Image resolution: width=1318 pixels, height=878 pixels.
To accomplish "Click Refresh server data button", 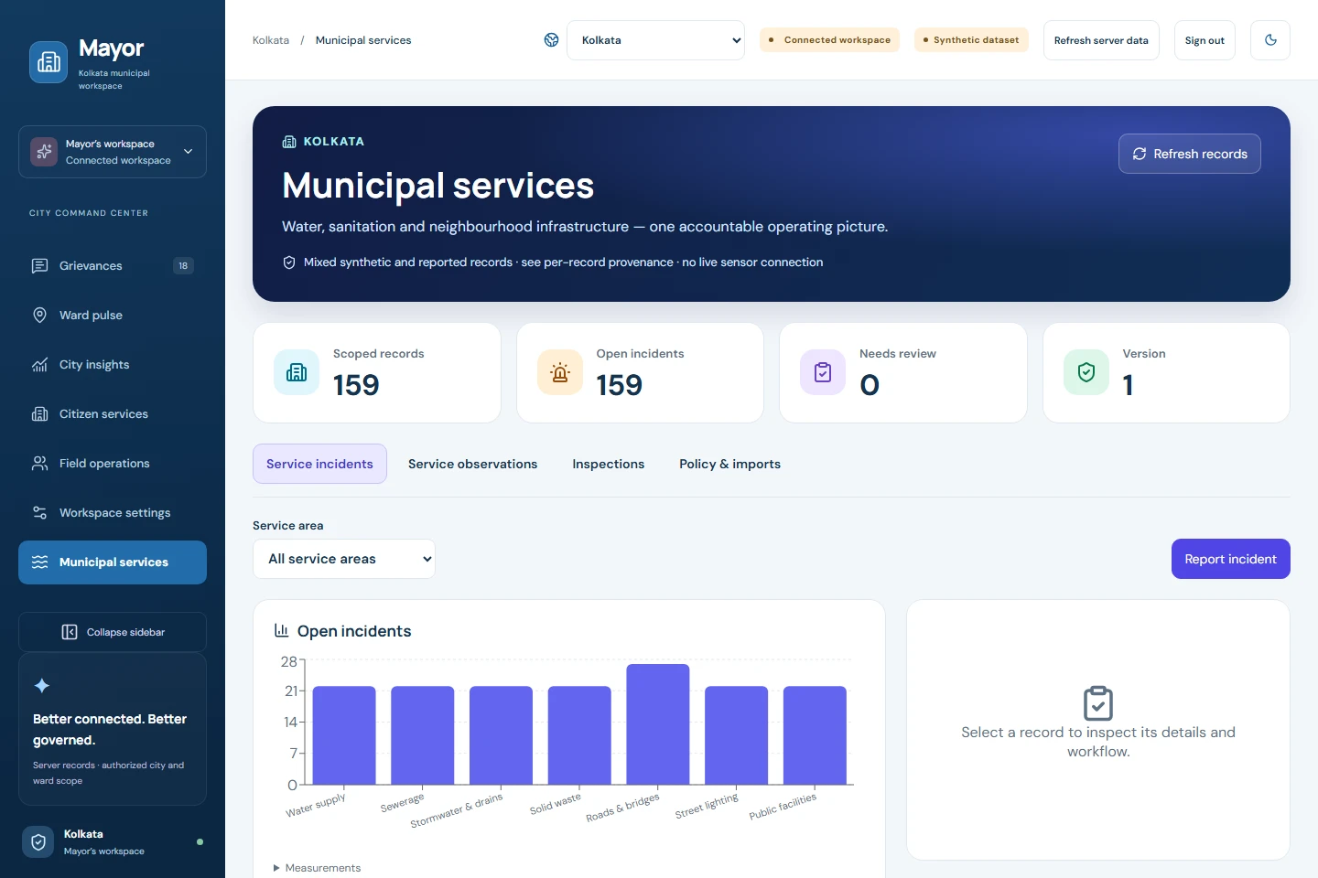I will 1101,40.
